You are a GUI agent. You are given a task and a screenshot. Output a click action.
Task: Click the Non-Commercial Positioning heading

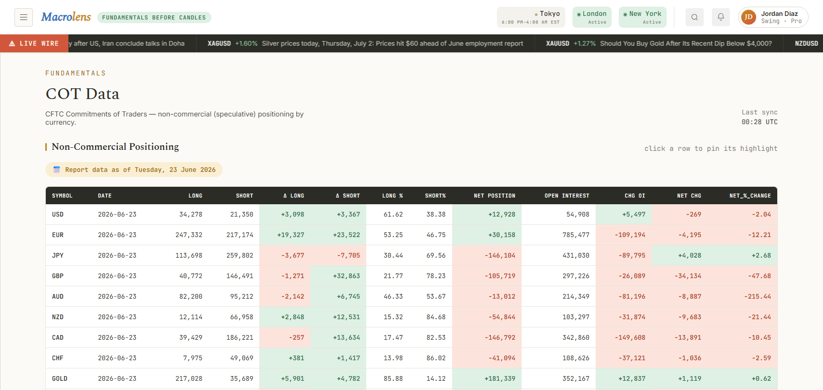click(115, 147)
